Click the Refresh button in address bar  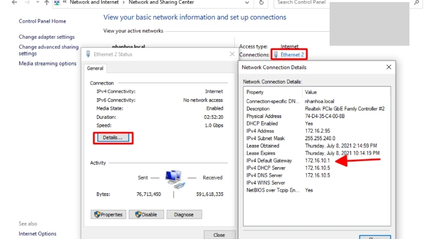coord(261,3)
